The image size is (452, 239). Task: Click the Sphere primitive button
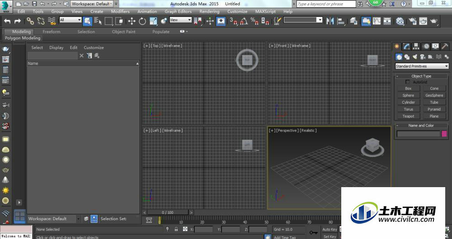408,96
